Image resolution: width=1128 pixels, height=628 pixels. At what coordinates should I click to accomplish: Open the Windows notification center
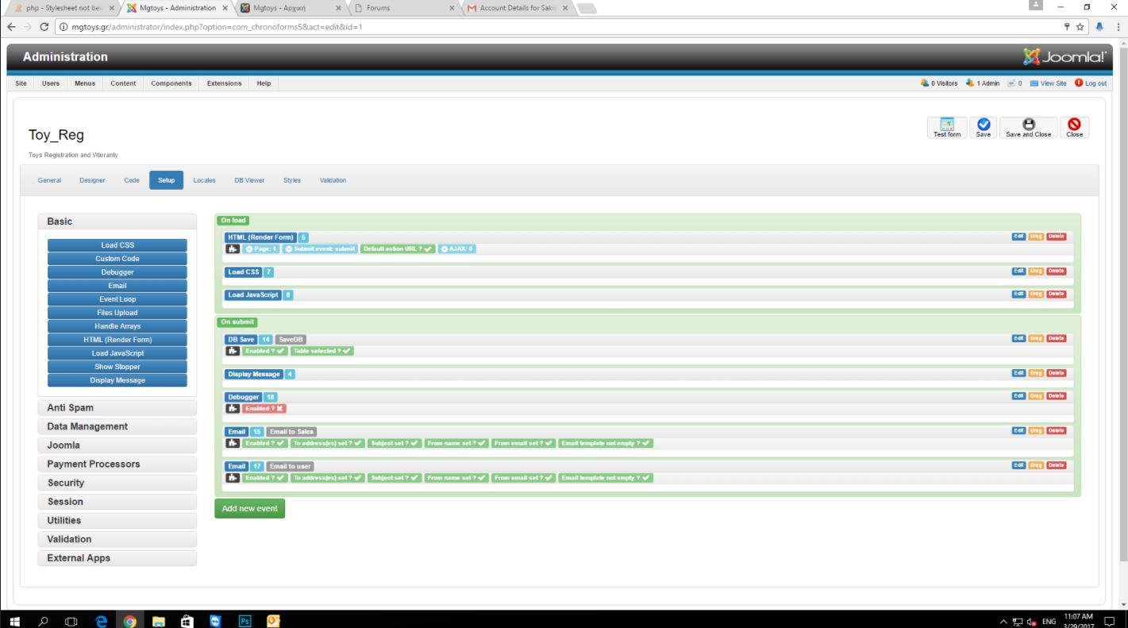click(x=1110, y=621)
